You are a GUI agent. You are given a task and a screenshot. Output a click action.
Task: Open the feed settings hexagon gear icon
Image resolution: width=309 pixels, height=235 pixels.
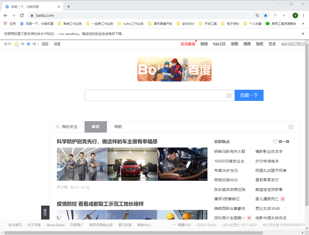click(x=291, y=127)
